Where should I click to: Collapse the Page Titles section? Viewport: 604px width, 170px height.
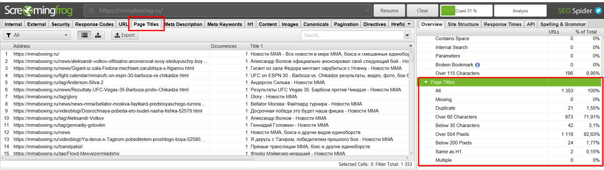pyautogui.click(x=426, y=82)
